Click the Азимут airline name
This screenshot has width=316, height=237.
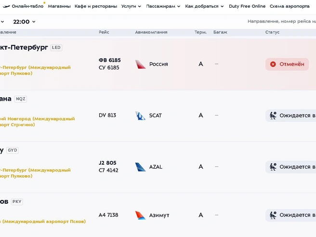click(x=159, y=215)
